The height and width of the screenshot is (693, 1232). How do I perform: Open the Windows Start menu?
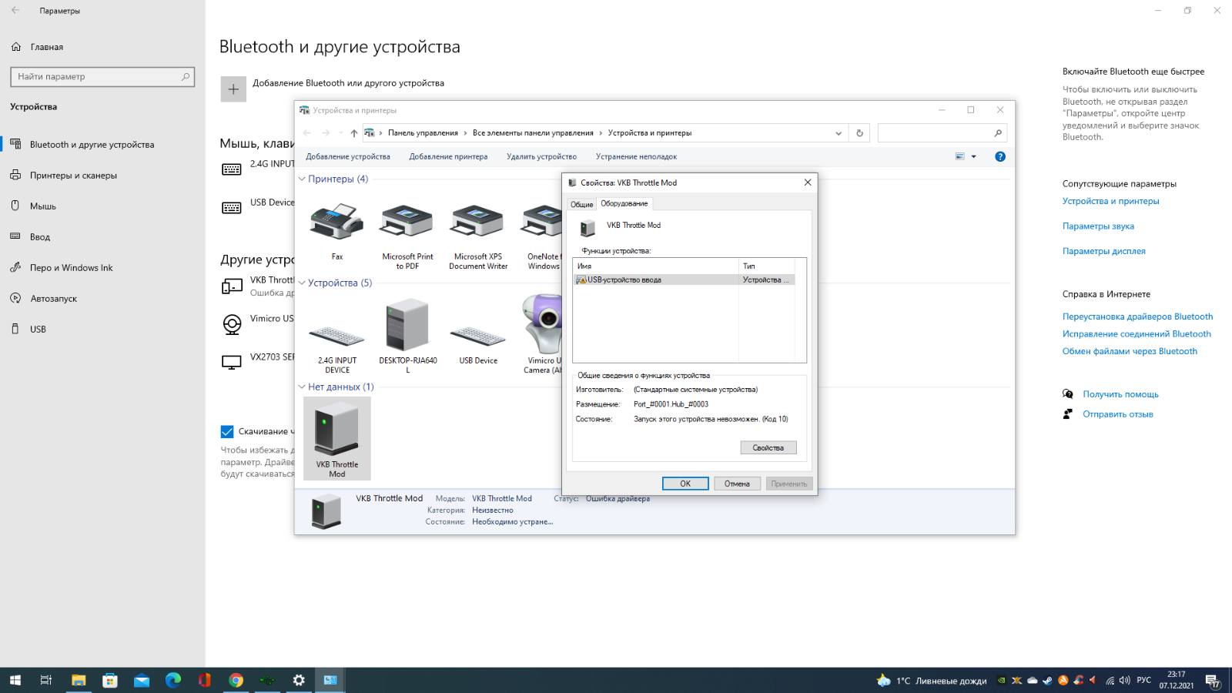click(x=15, y=680)
